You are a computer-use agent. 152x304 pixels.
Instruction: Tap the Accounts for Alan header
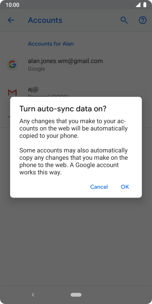51,44
